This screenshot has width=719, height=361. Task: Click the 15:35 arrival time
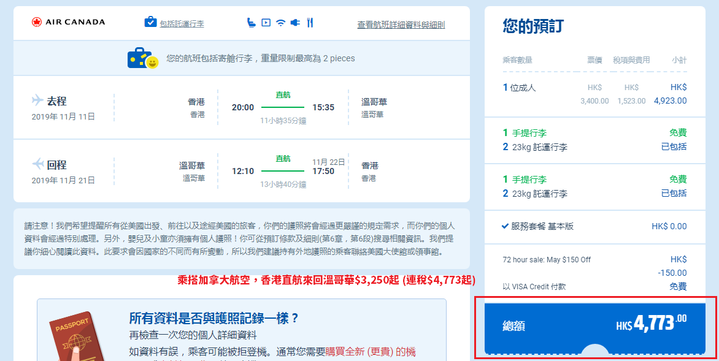323,108
